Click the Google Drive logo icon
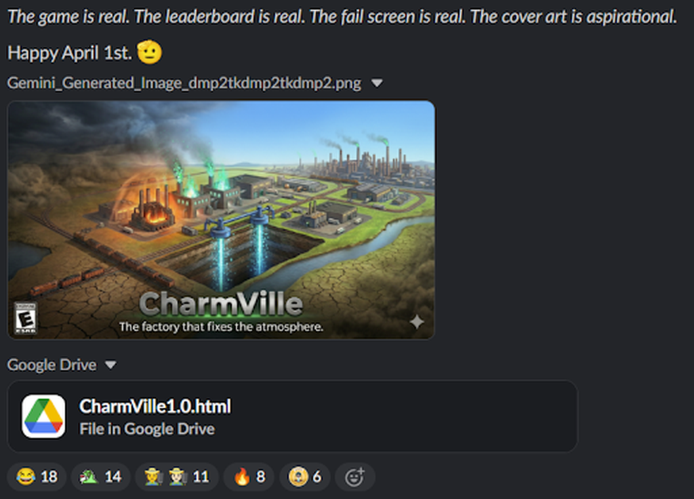 (x=43, y=416)
